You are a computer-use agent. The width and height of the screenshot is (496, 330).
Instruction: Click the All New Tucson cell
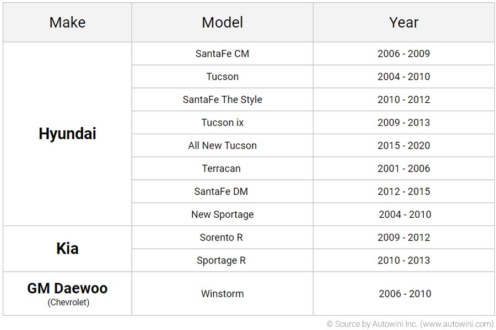pyautogui.click(x=222, y=146)
